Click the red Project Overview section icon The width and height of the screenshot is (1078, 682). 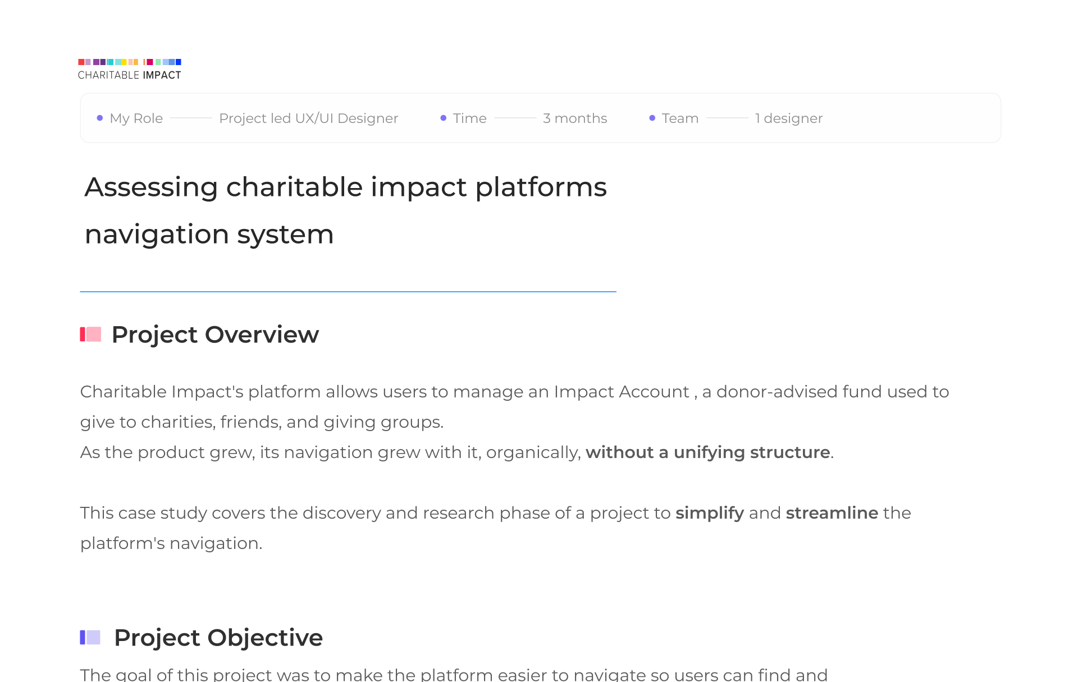point(90,335)
